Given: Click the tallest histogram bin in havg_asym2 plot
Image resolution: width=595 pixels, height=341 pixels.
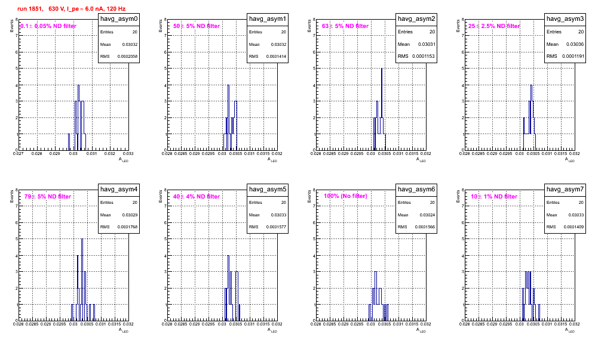Looking at the screenshot, I should click(x=382, y=109).
